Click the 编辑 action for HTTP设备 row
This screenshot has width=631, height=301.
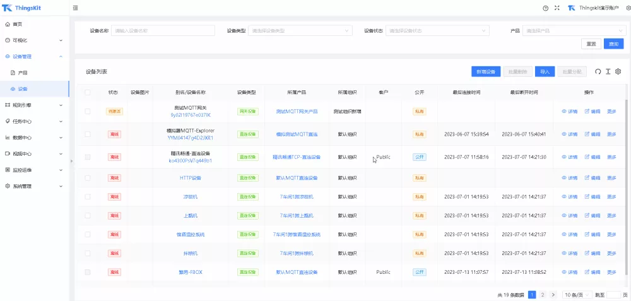coord(592,178)
